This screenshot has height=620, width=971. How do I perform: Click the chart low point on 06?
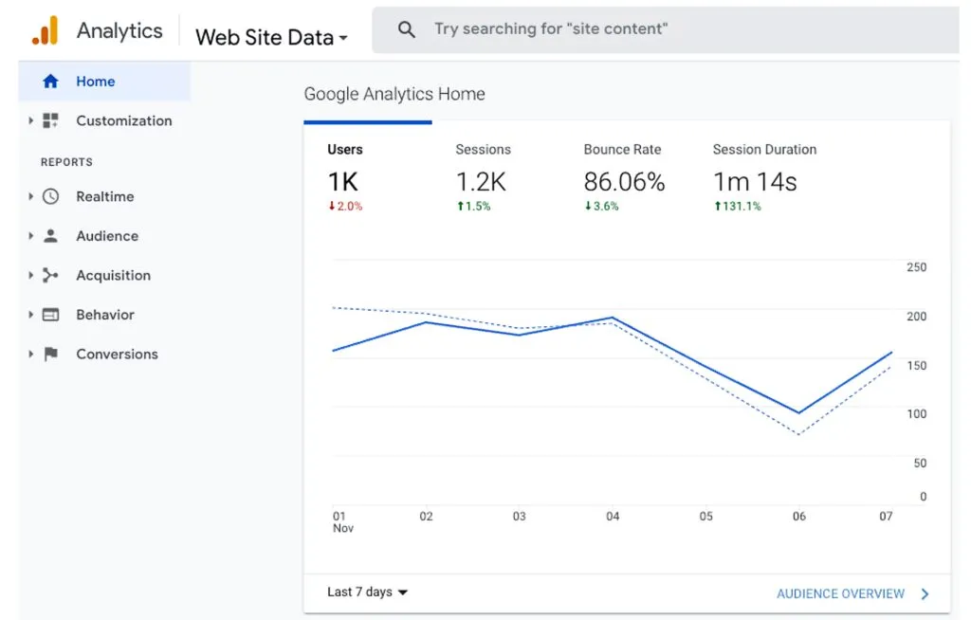(798, 412)
